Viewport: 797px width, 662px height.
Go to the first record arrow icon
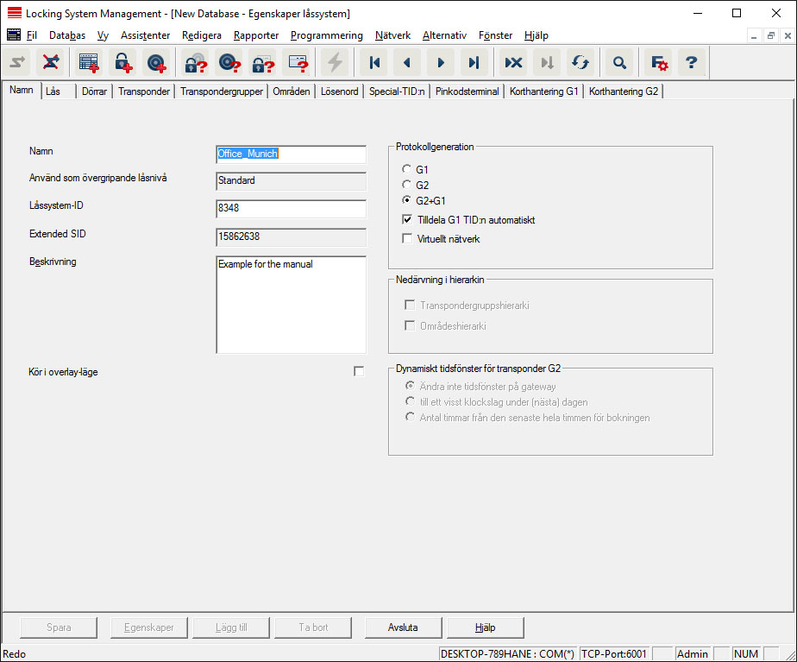pos(373,62)
